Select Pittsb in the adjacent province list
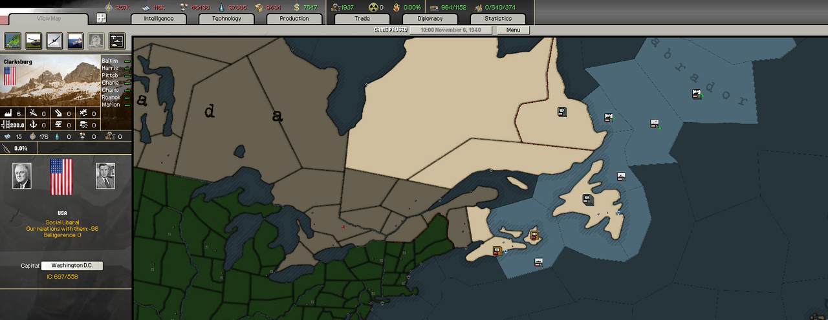Screen dimensions: 828x320 coord(110,76)
